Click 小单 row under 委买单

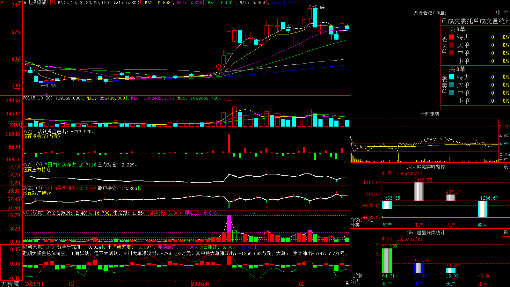coord(479,61)
